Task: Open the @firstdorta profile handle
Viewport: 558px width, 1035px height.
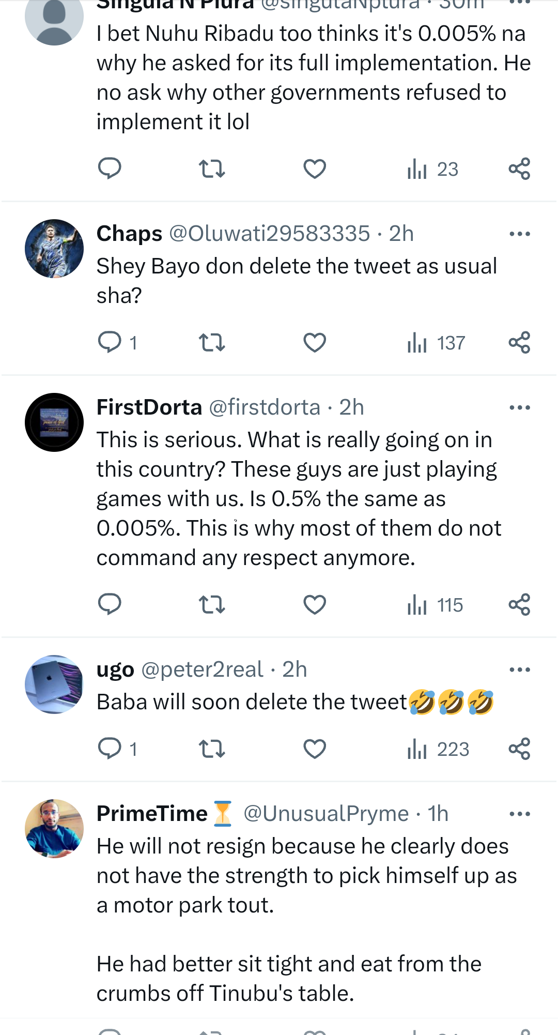Action: pyautogui.click(x=265, y=407)
